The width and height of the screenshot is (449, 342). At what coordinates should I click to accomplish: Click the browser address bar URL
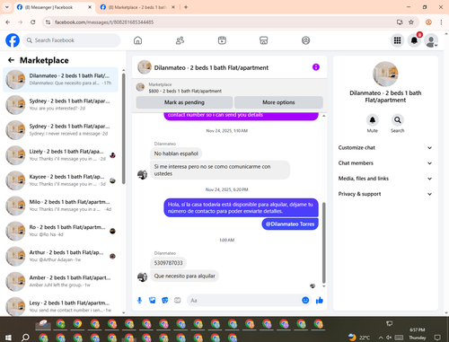tap(104, 22)
